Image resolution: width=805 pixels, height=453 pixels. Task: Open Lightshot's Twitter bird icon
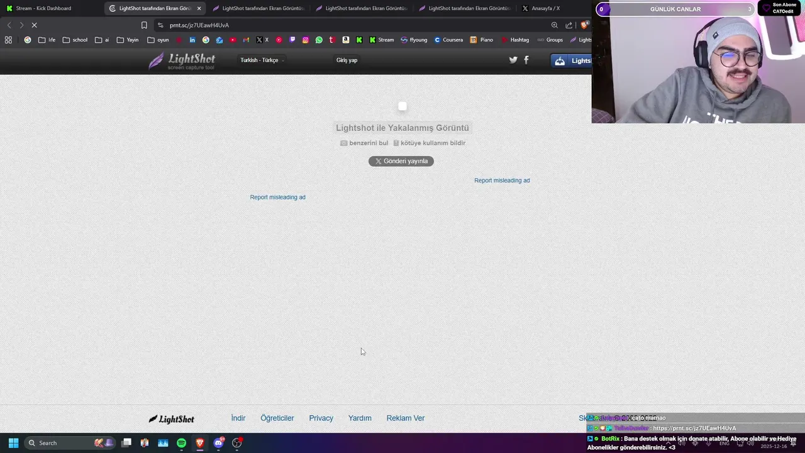[x=513, y=60]
